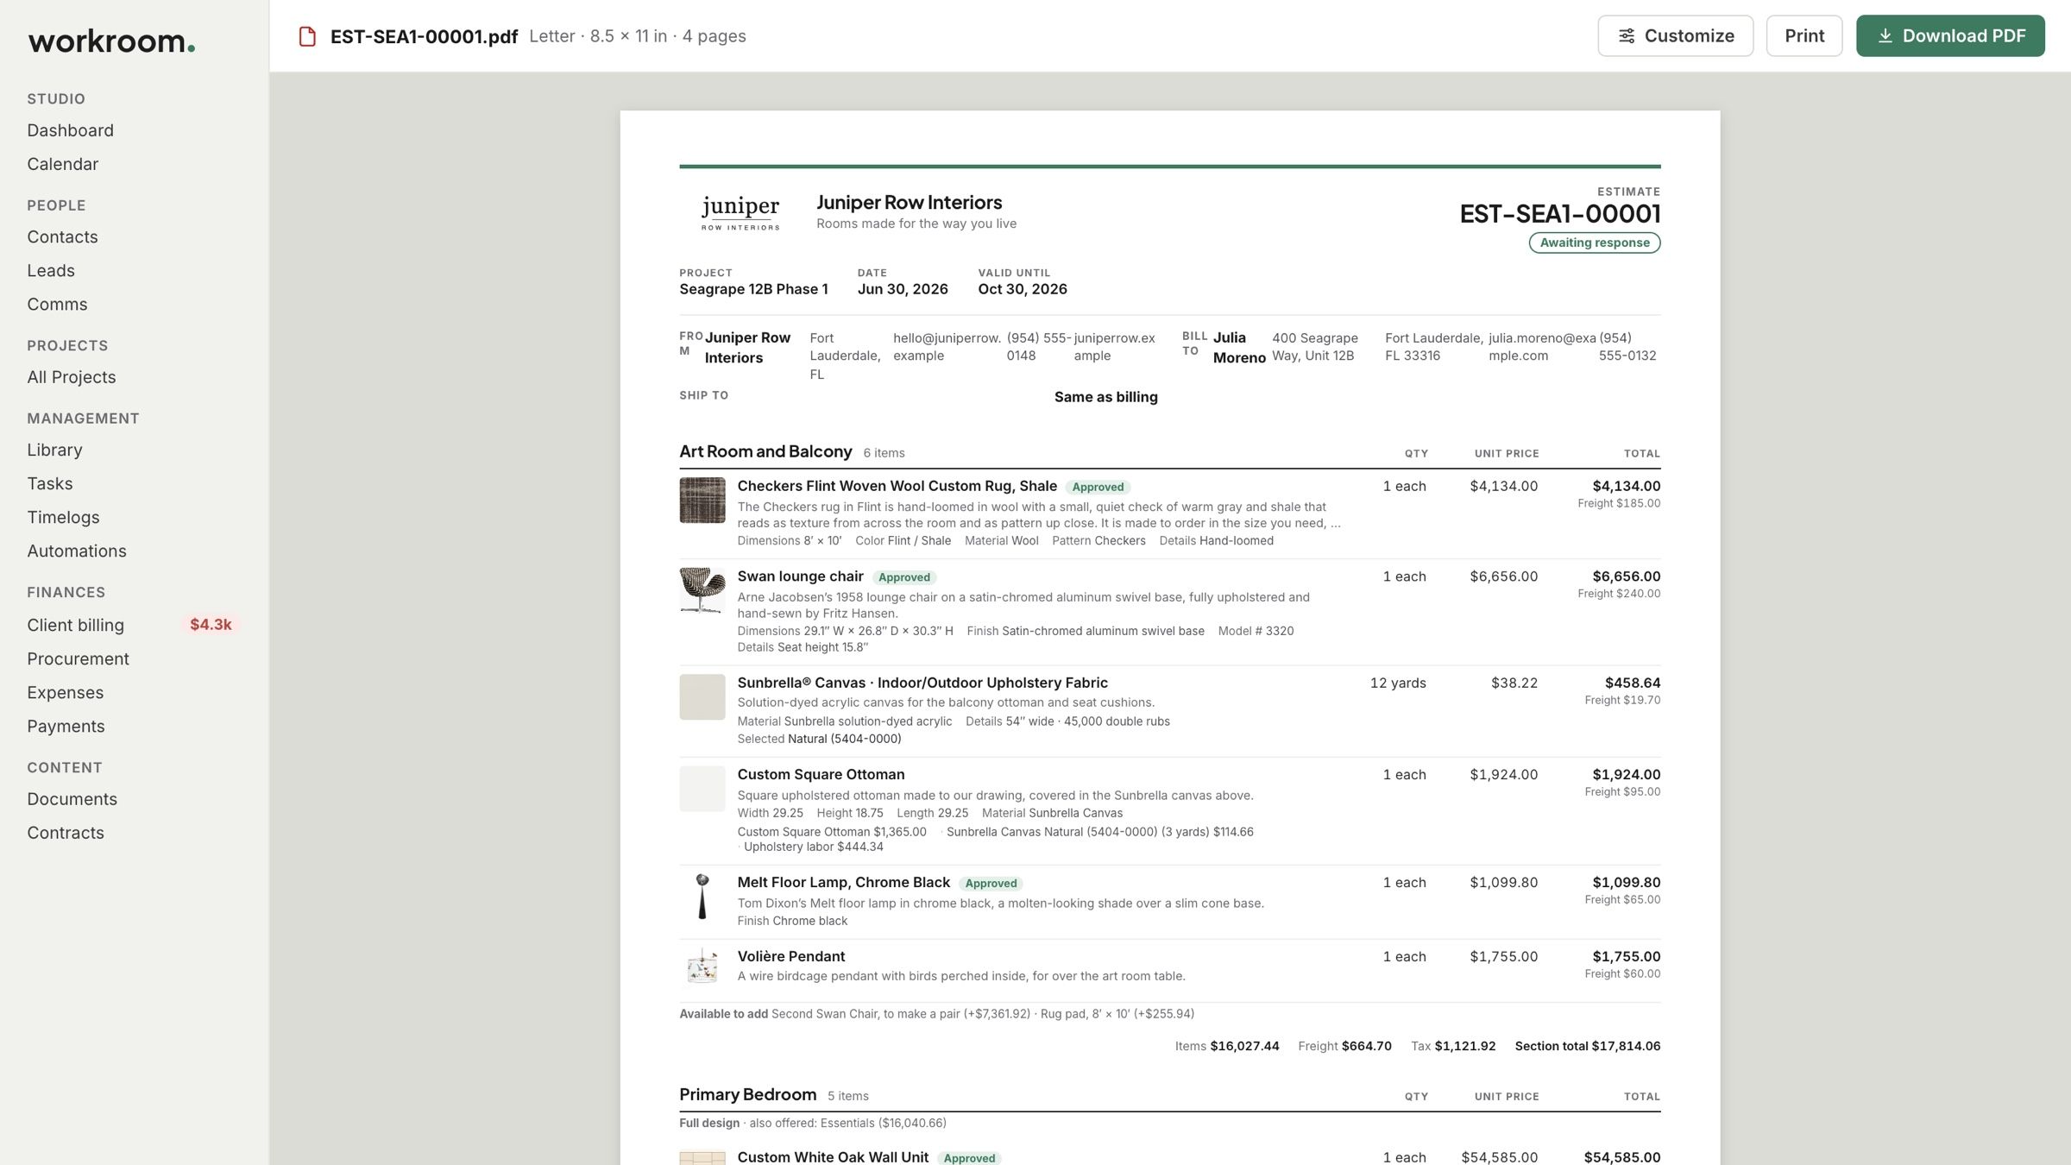Open the Library page
Screen dimensions: 2071x1165
[54, 450]
